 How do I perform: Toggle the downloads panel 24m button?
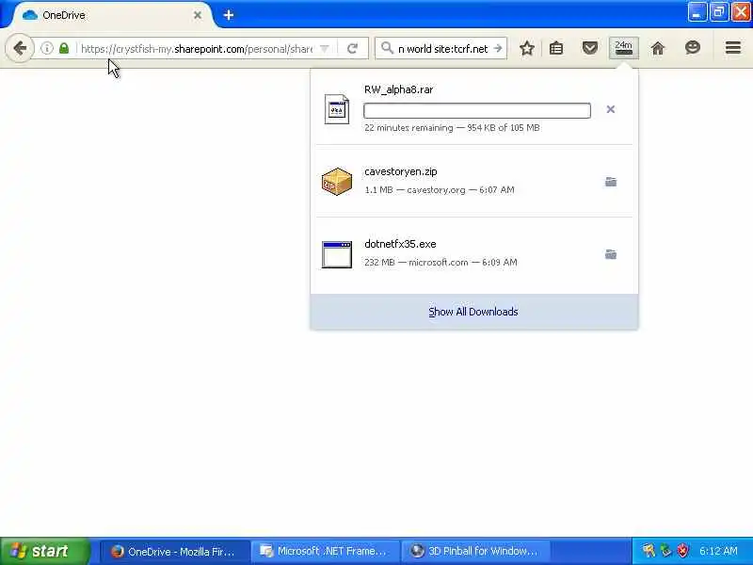623,48
